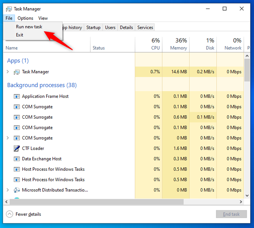
Task: Click the 0.6 MB memory value
Action: click(180, 117)
